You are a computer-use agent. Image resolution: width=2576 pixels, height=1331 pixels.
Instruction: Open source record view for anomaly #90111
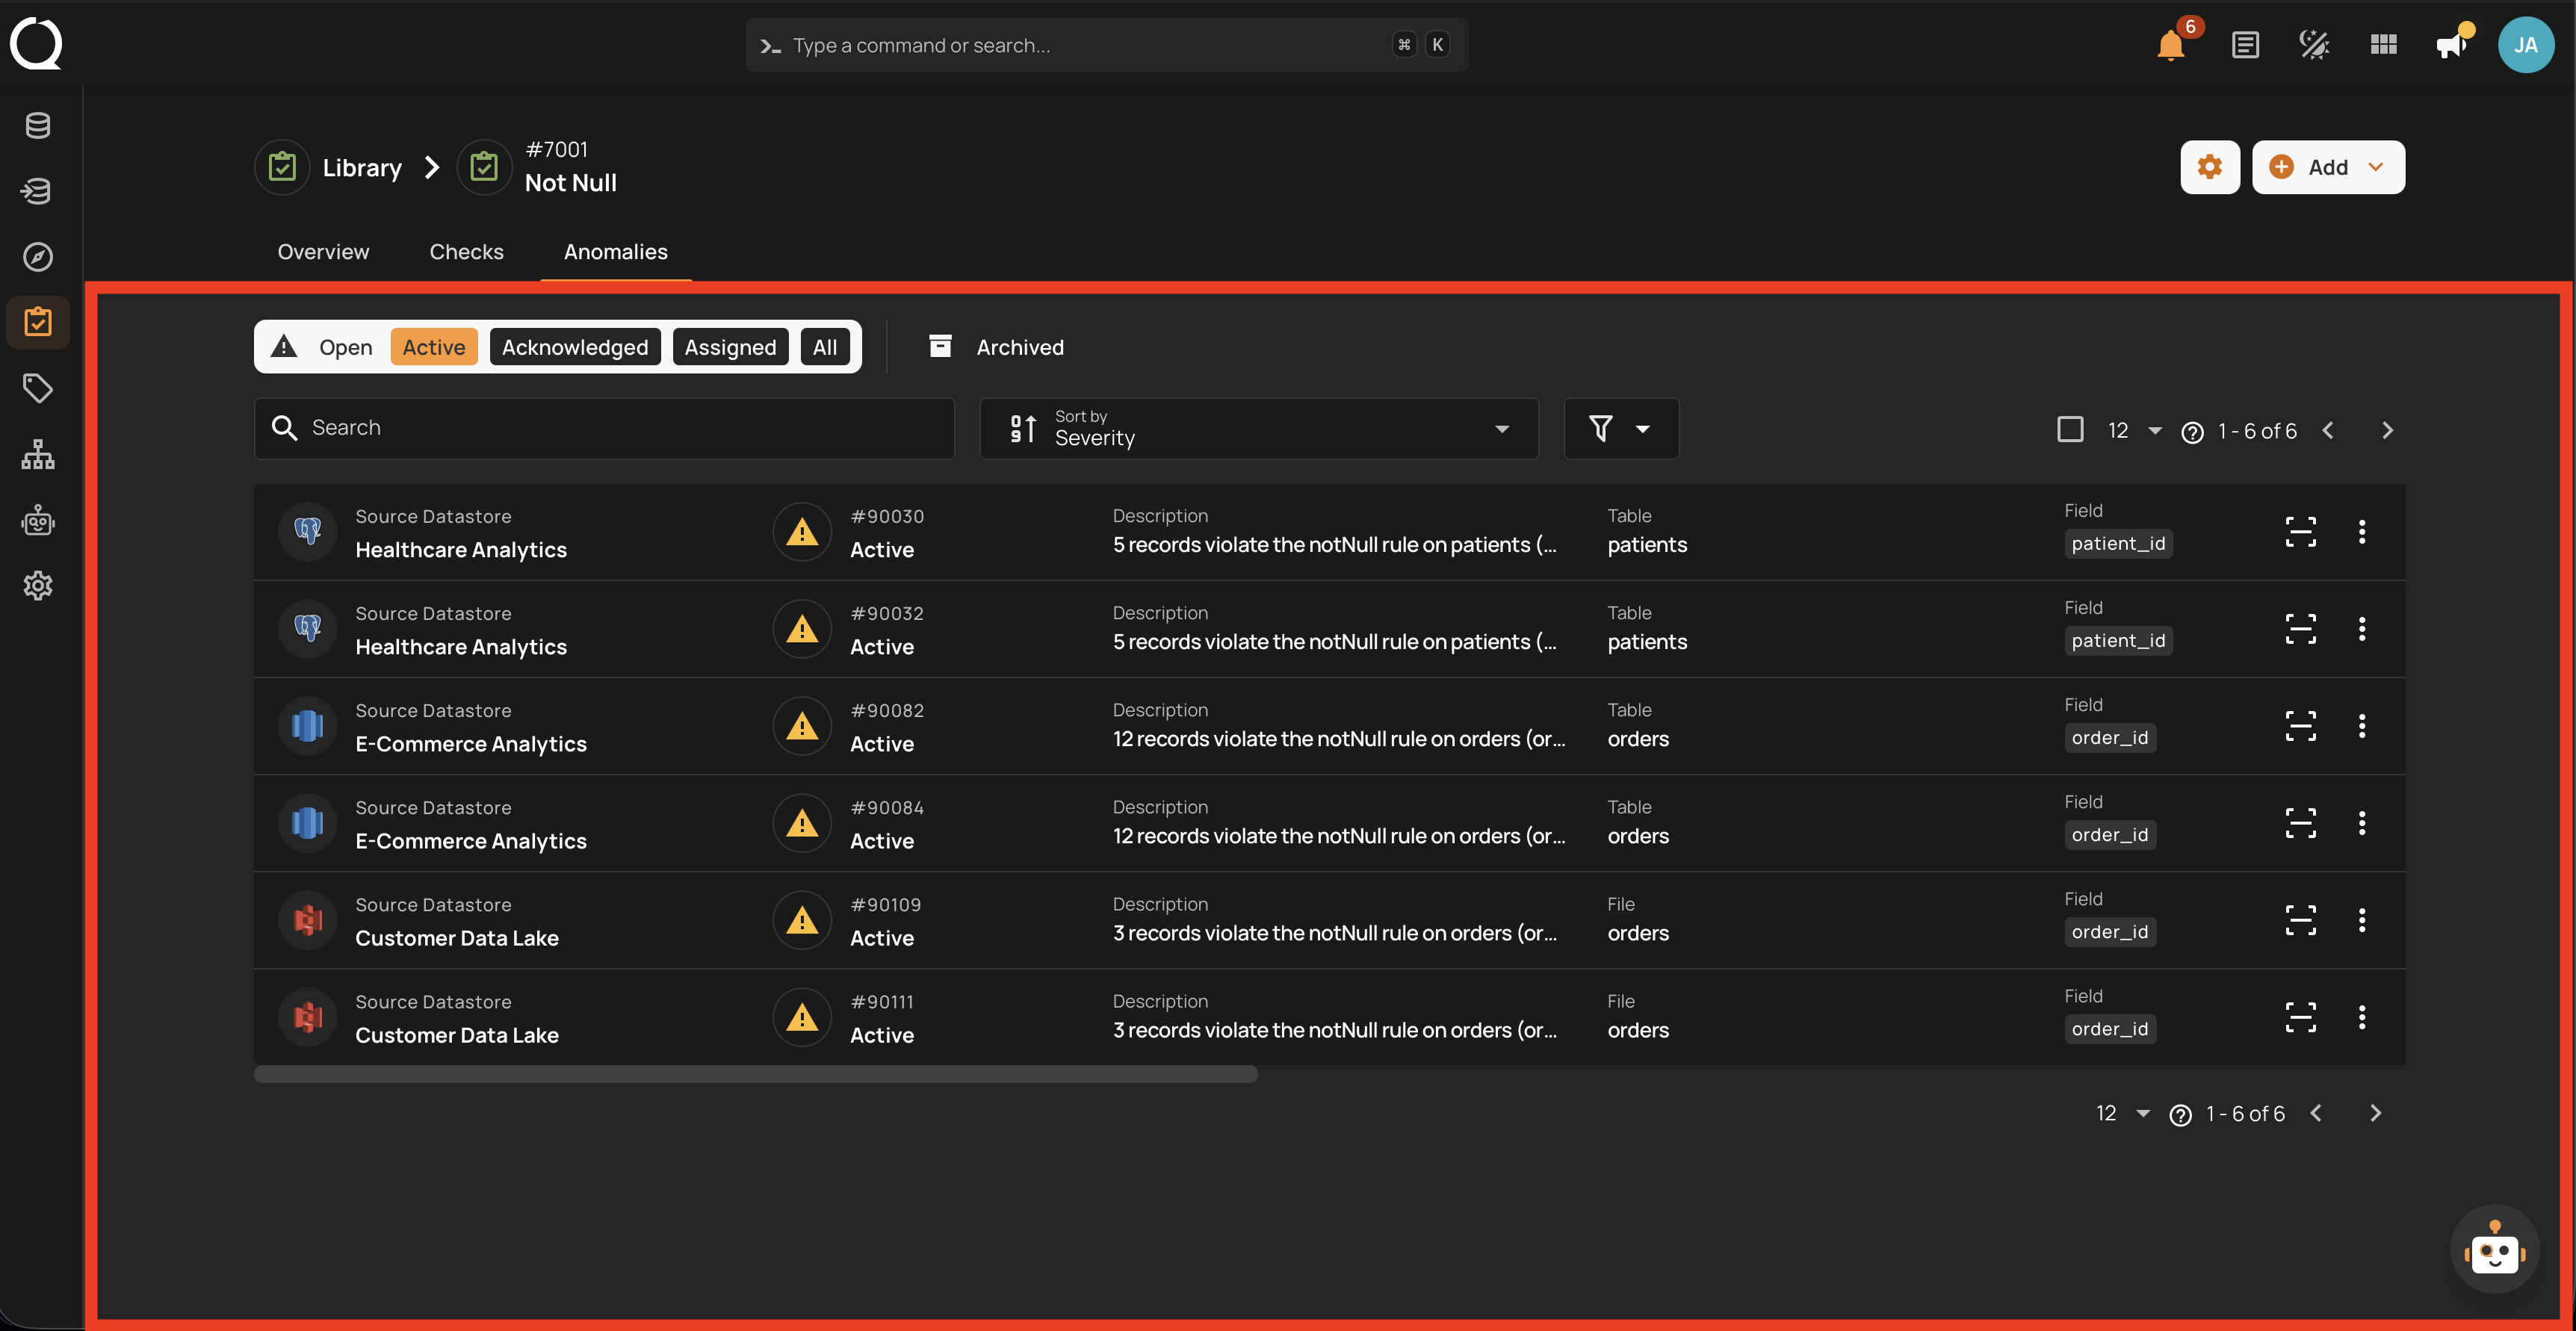point(2300,1017)
